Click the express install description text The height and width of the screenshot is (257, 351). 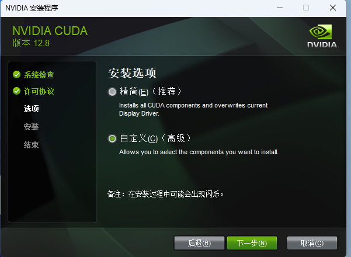coord(193,109)
